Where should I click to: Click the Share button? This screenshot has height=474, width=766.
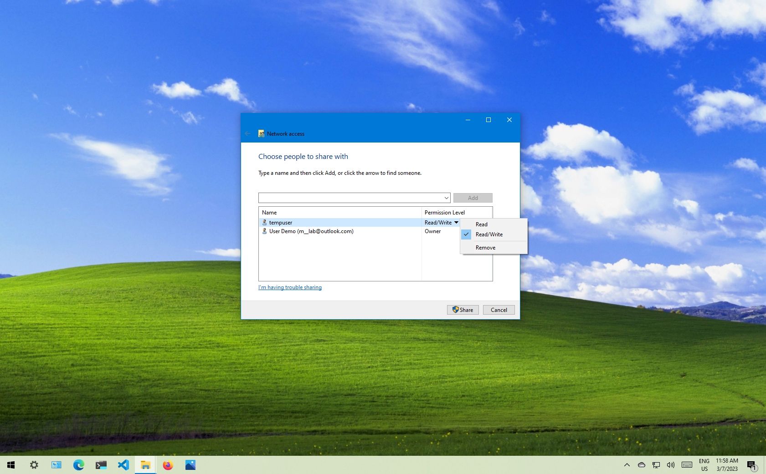pos(463,310)
